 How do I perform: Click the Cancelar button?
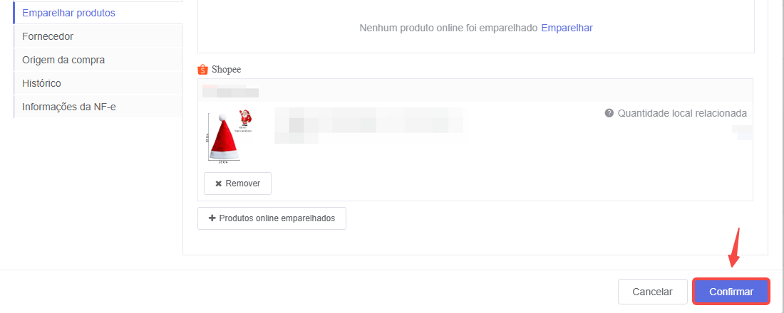point(652,292)
